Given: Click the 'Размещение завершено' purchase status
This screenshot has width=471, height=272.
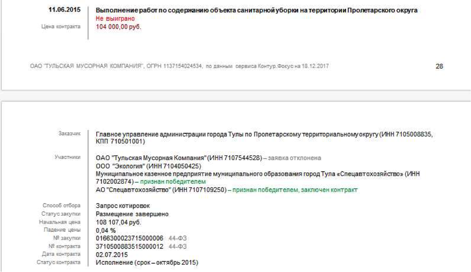Looking at the screenshot, I should click(132, 214).
